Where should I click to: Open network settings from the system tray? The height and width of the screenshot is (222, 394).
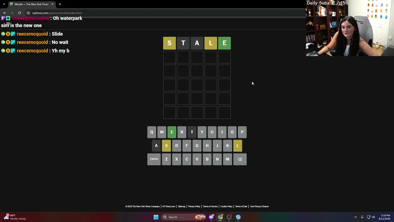368,217
